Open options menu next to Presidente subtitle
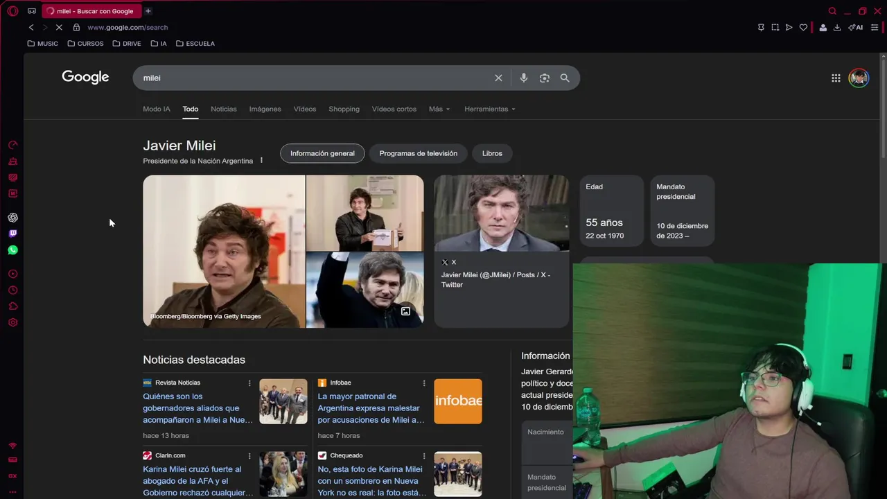The image size is (887, 499). [261, 160]
